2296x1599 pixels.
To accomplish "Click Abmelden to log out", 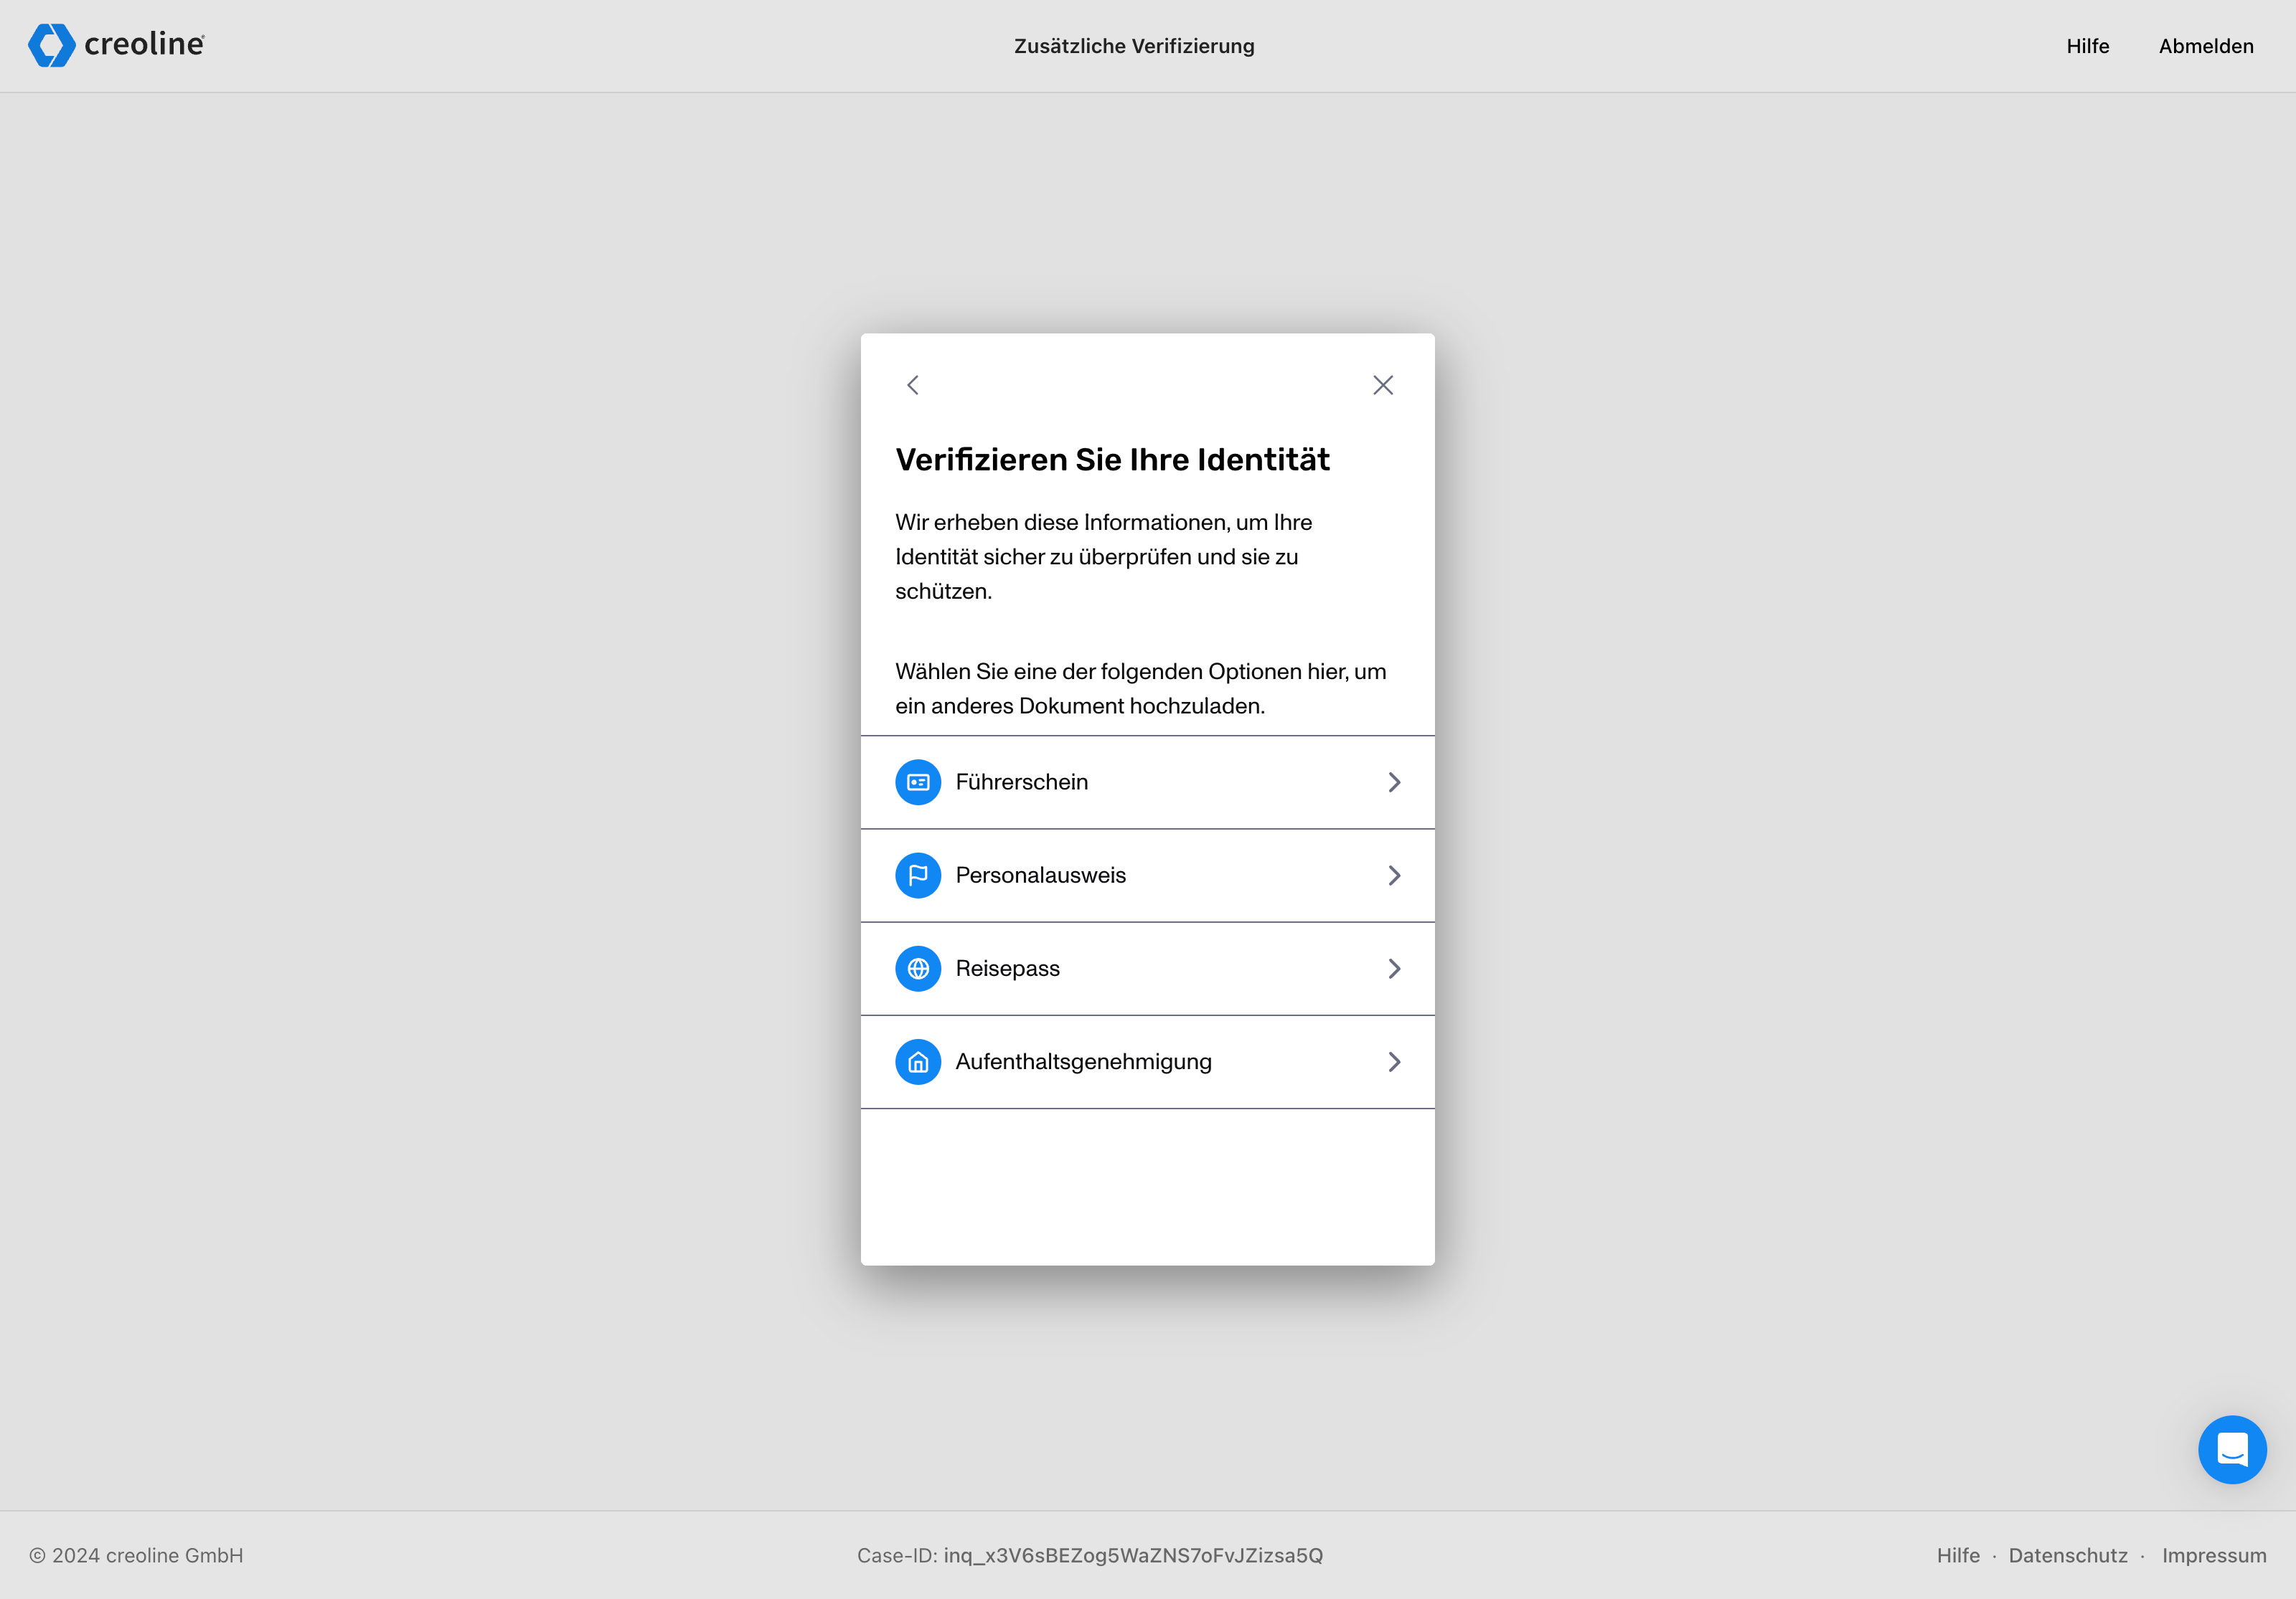I will pyautogui.click(x=2206, y=46).
